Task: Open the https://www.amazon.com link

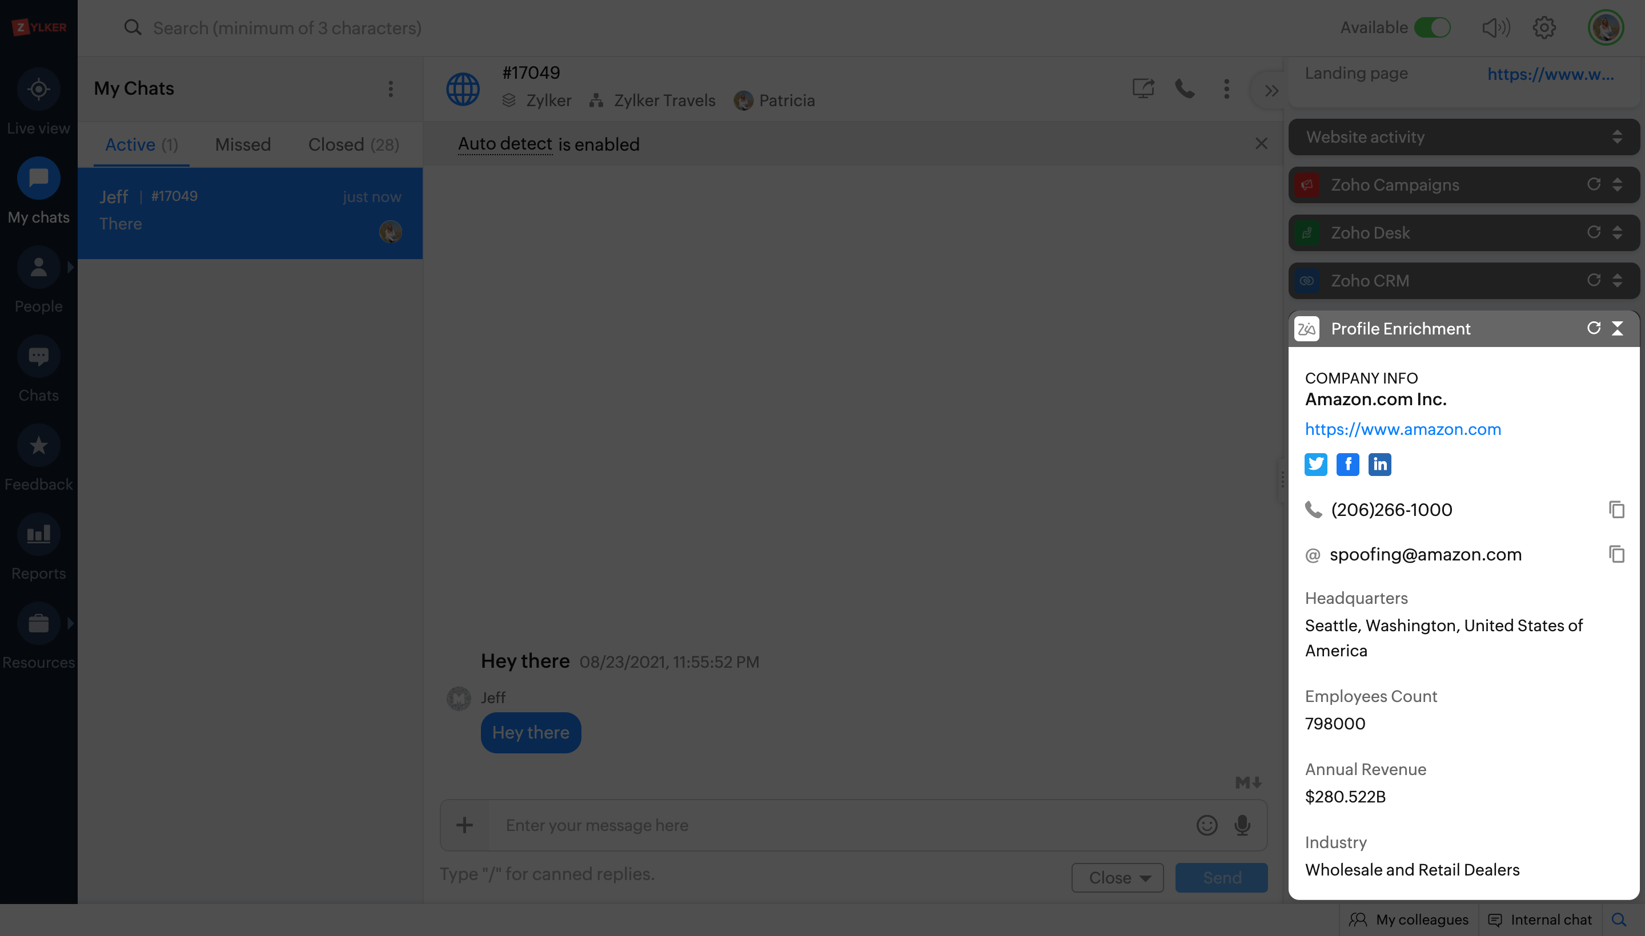Action: pyautogui.click(x=1402, y=429)
